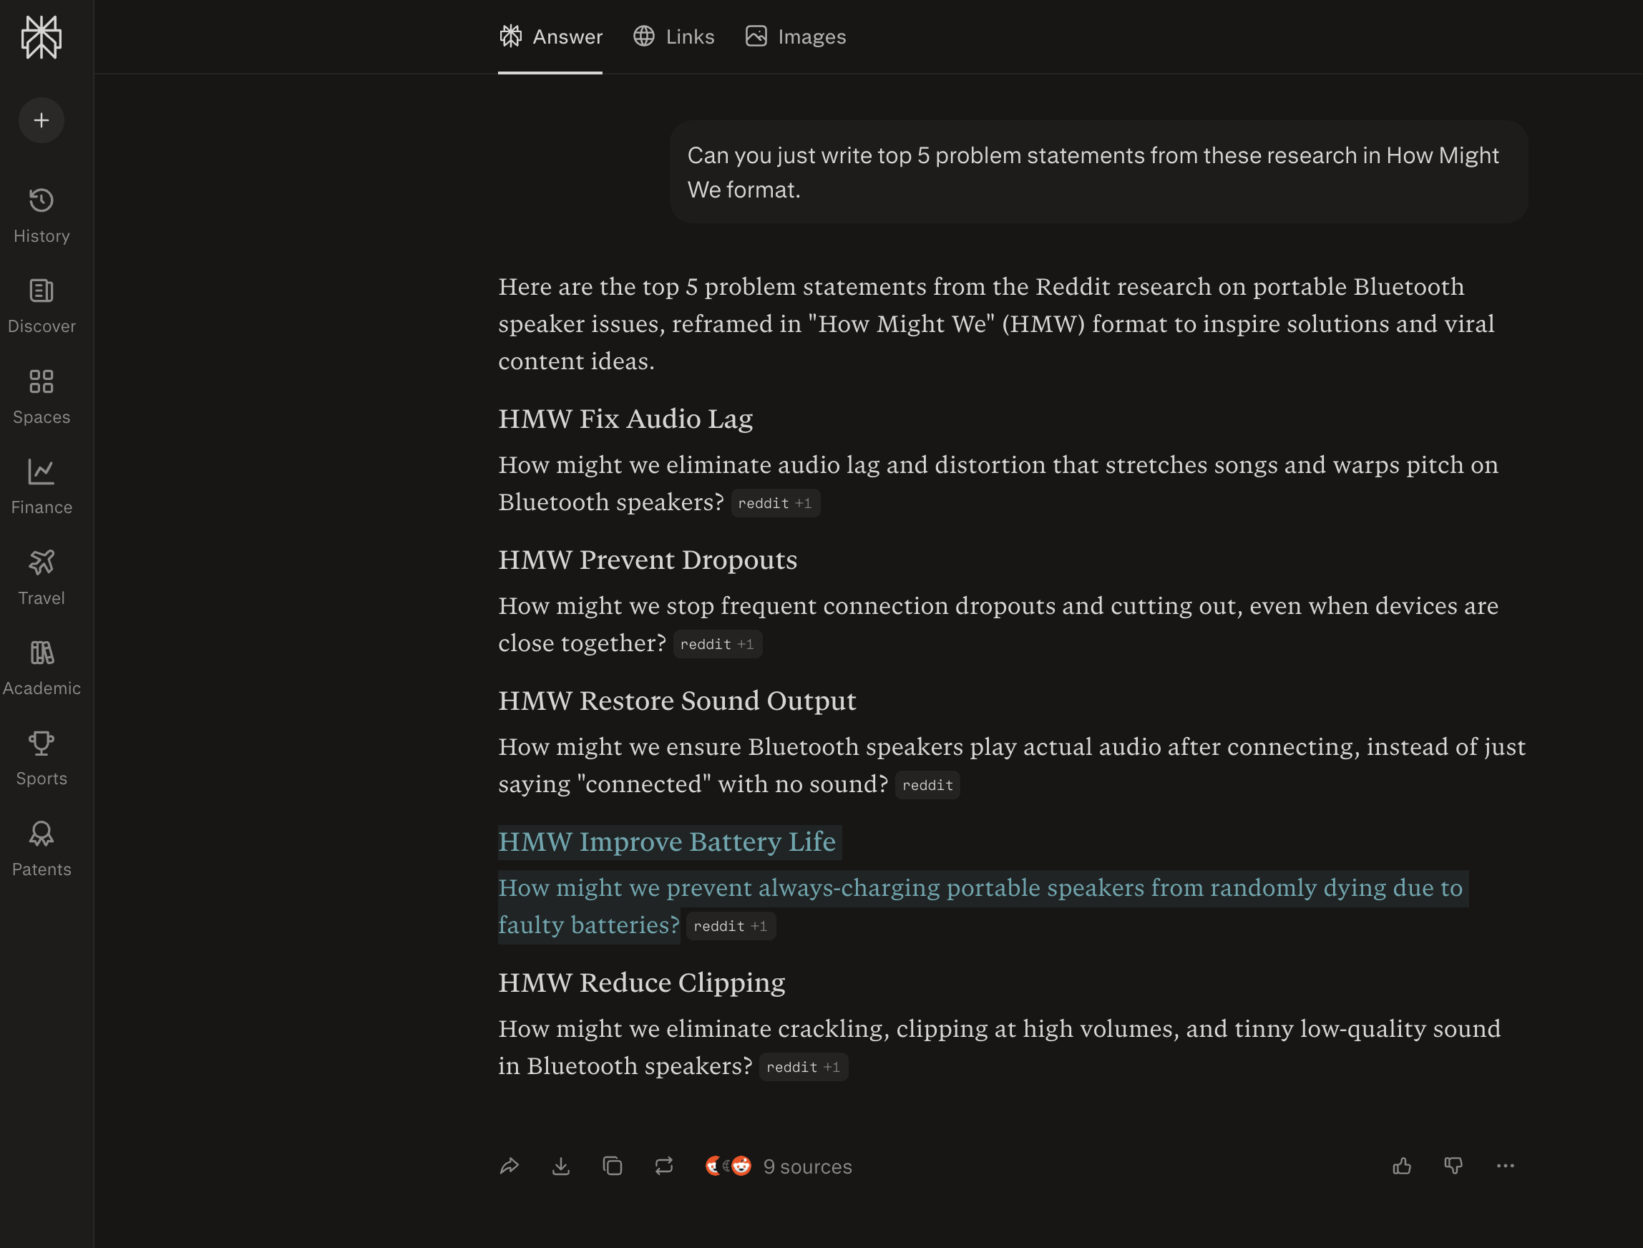Open the Perplexity home logo

(x=42, y=37)
